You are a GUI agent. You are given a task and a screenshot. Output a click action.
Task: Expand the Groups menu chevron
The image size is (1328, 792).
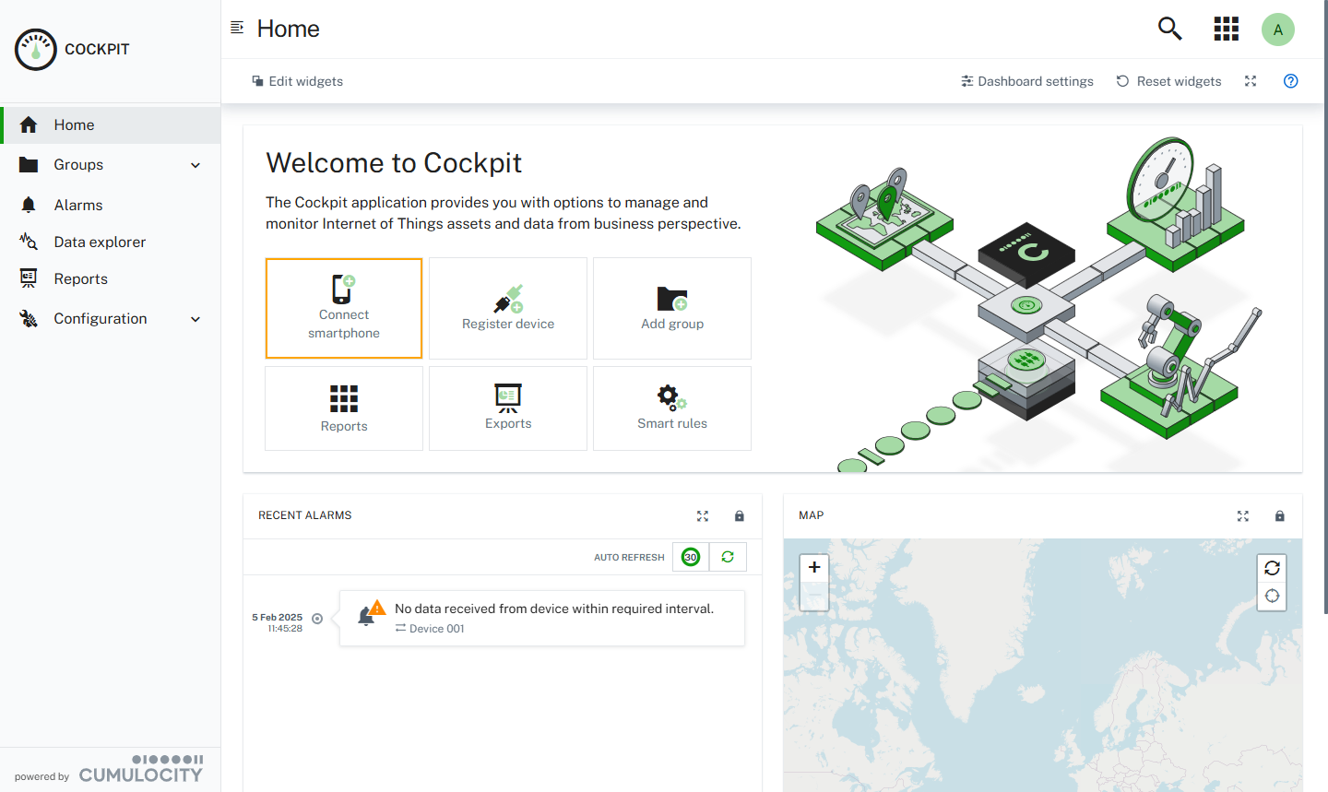[196, 165]
